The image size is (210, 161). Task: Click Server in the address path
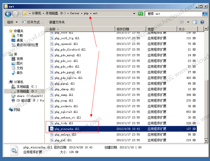pos(75,13)
